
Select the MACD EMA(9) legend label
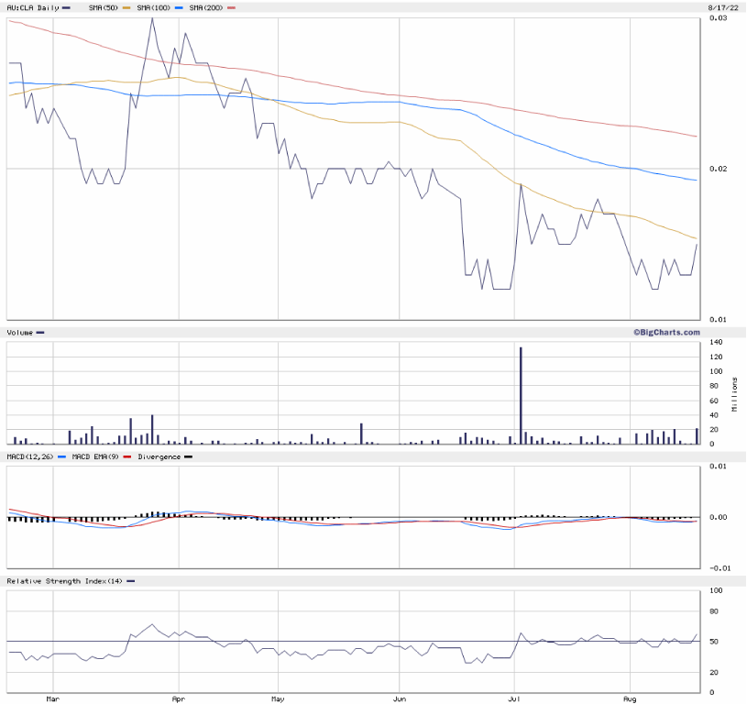pyautogui.click(x=95, y=456)
